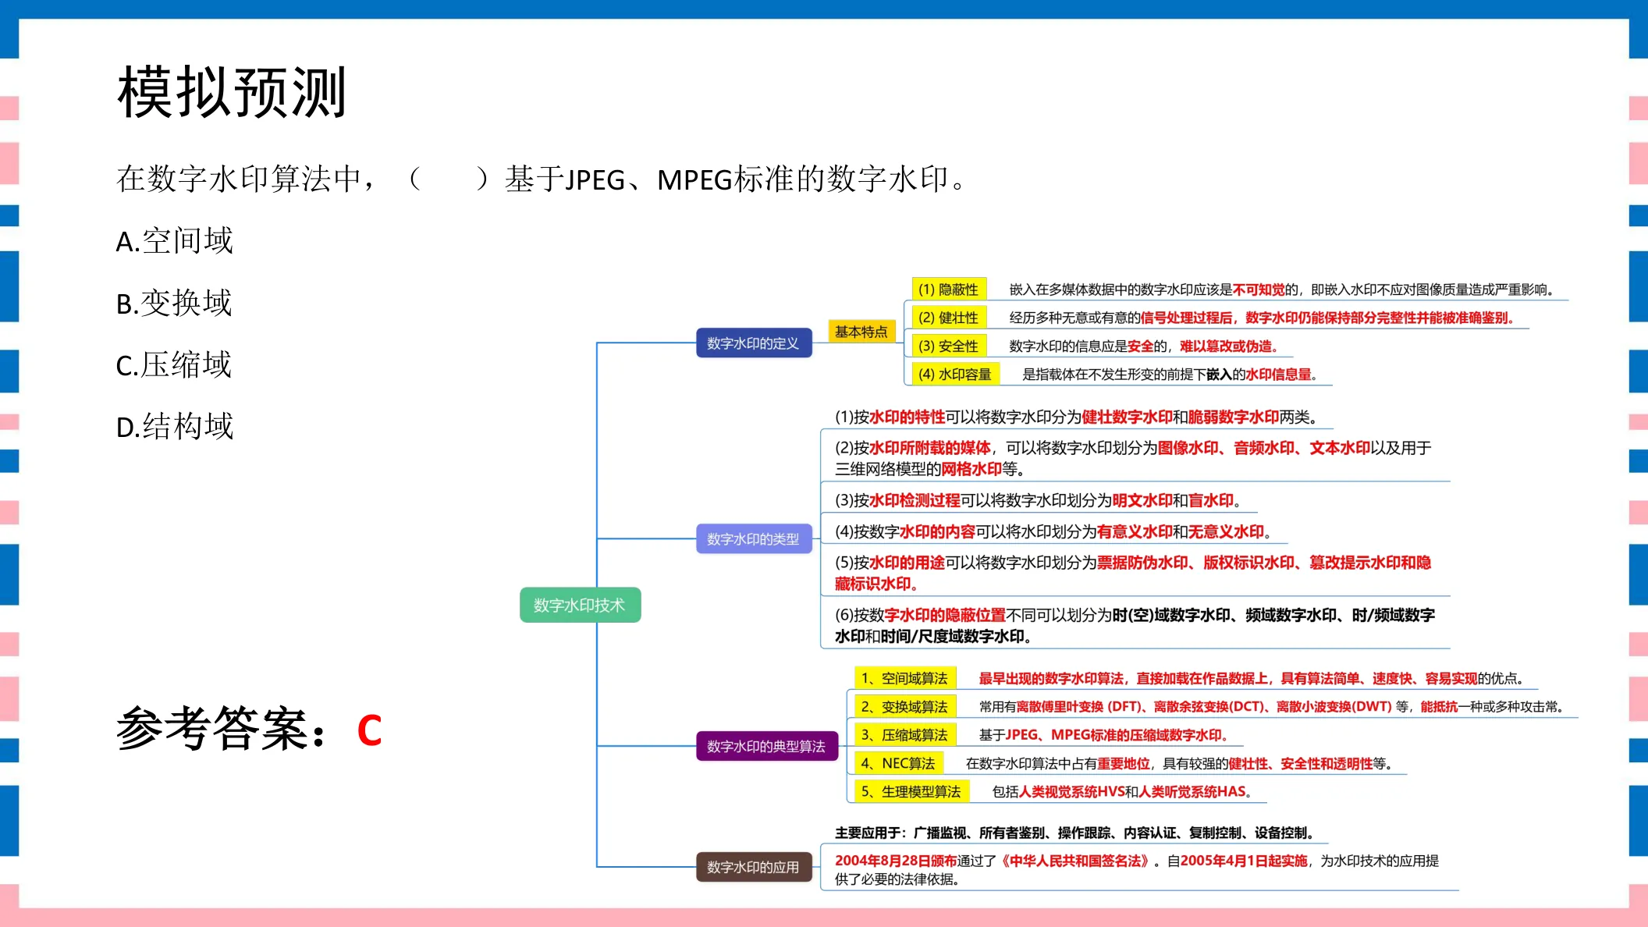The image size is (1648, 927).
Task: Click the description beside (1) 隐蔽性
Action: (x=1282, y=289)
